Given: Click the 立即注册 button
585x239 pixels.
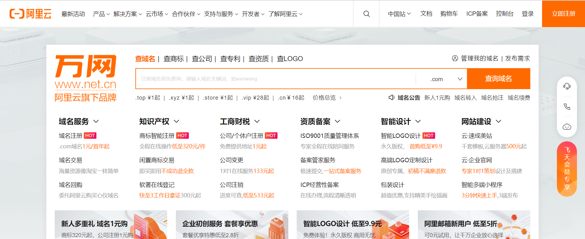Looking at the screenshot, I should pos(563,14).
